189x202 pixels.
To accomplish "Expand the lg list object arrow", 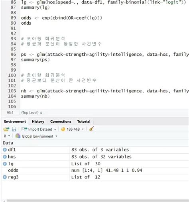I will 5,164.
